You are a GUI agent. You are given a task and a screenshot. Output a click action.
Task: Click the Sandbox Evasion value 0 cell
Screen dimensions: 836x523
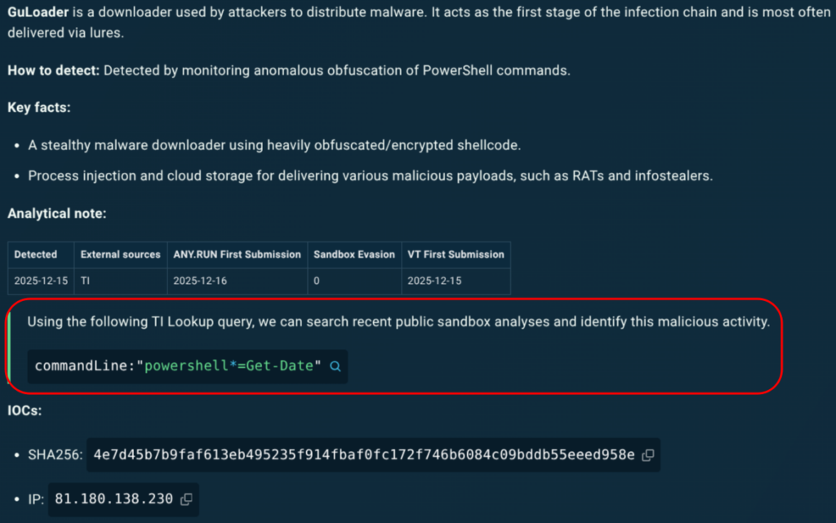(x=317, y=281)
